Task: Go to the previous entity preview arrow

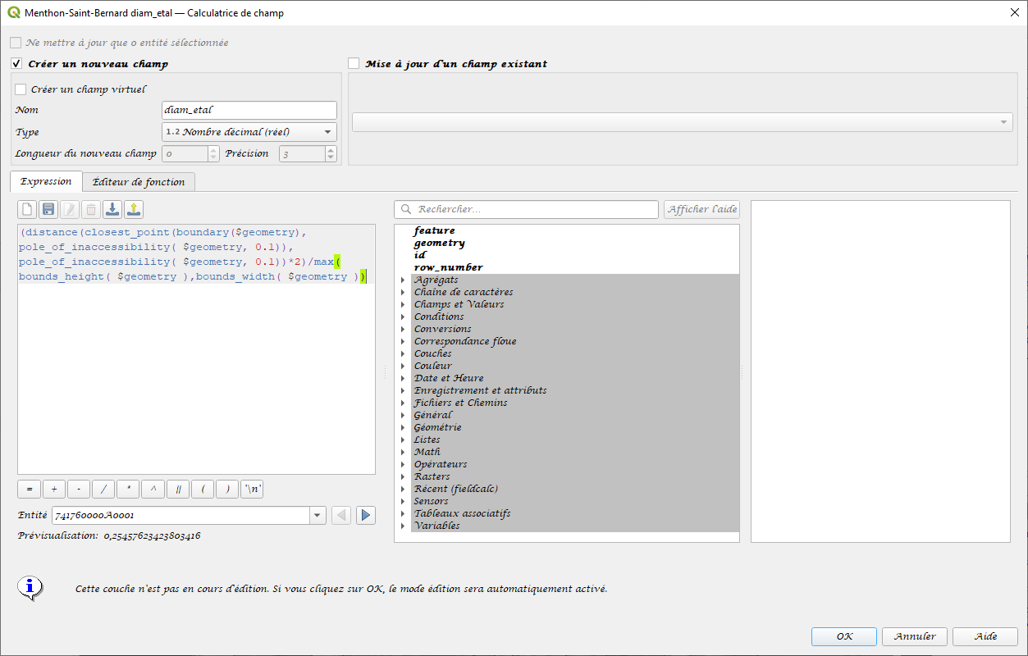Action: pos(341,515)
